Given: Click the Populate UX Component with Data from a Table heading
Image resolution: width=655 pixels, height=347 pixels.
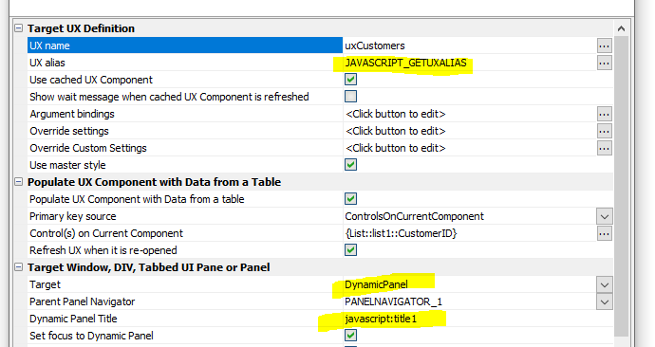Looking at the screenshot, I should [x=154, y=182].
